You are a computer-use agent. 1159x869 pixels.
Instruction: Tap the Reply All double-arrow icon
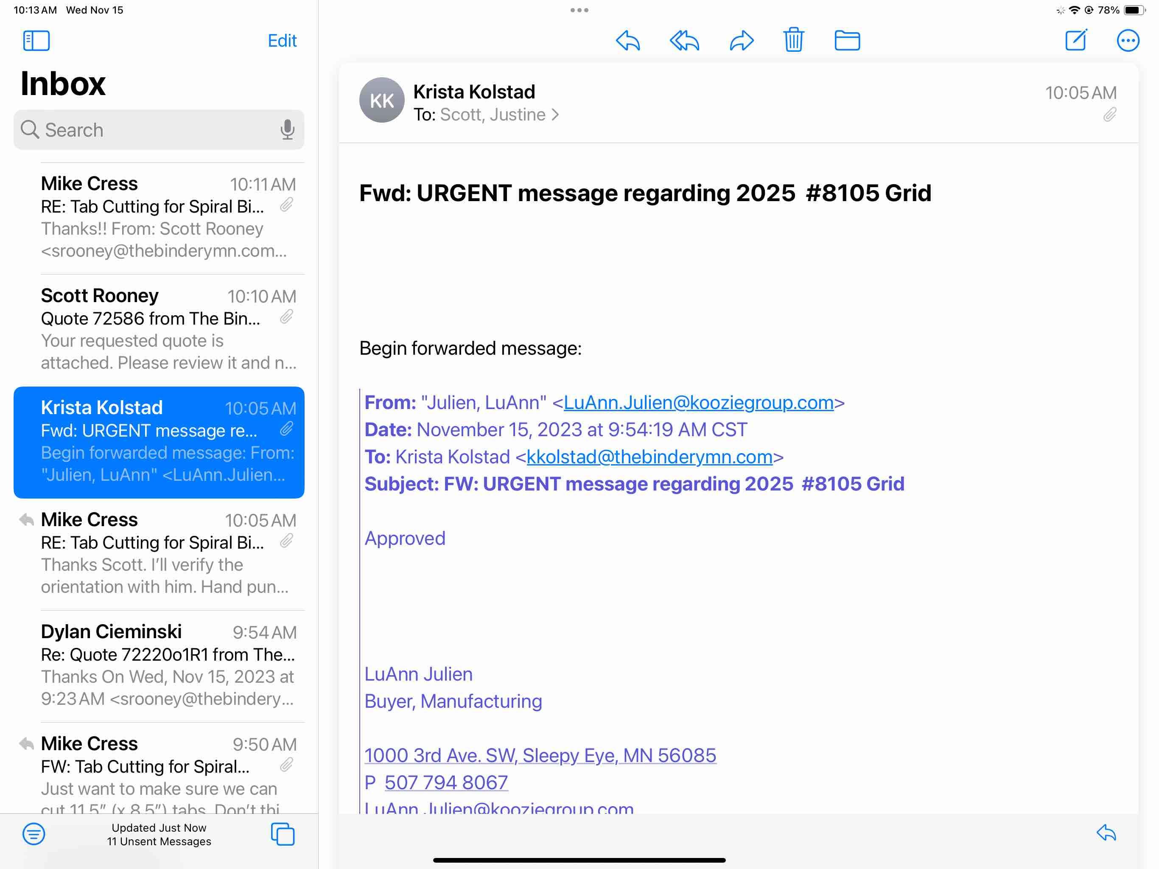point(684,40)
